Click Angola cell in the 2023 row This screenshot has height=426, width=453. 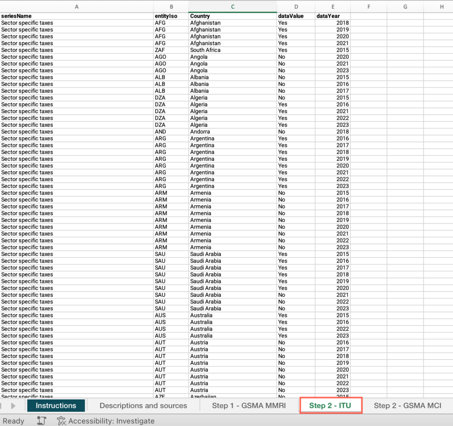233,71
